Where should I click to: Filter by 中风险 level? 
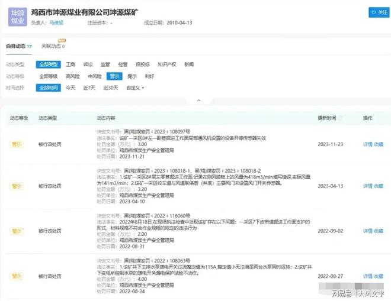point(95,76)
